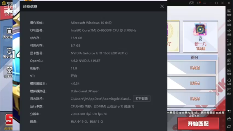Click the 显卡型号 label
233x131 pixels.
coord(37,53)
